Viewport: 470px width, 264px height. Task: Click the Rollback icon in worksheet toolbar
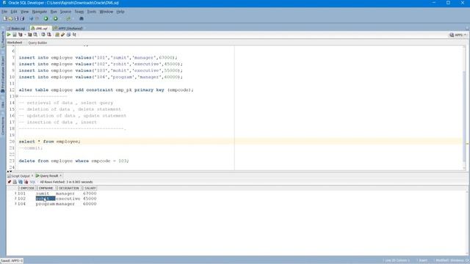pyautogui.click(x=49, y=34)
